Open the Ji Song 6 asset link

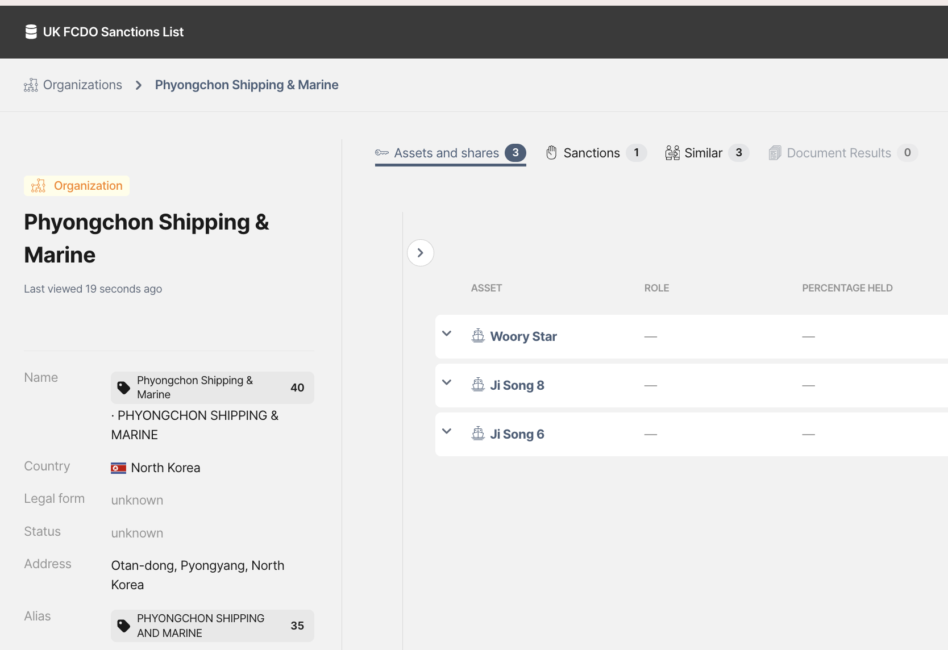(517, 434)
